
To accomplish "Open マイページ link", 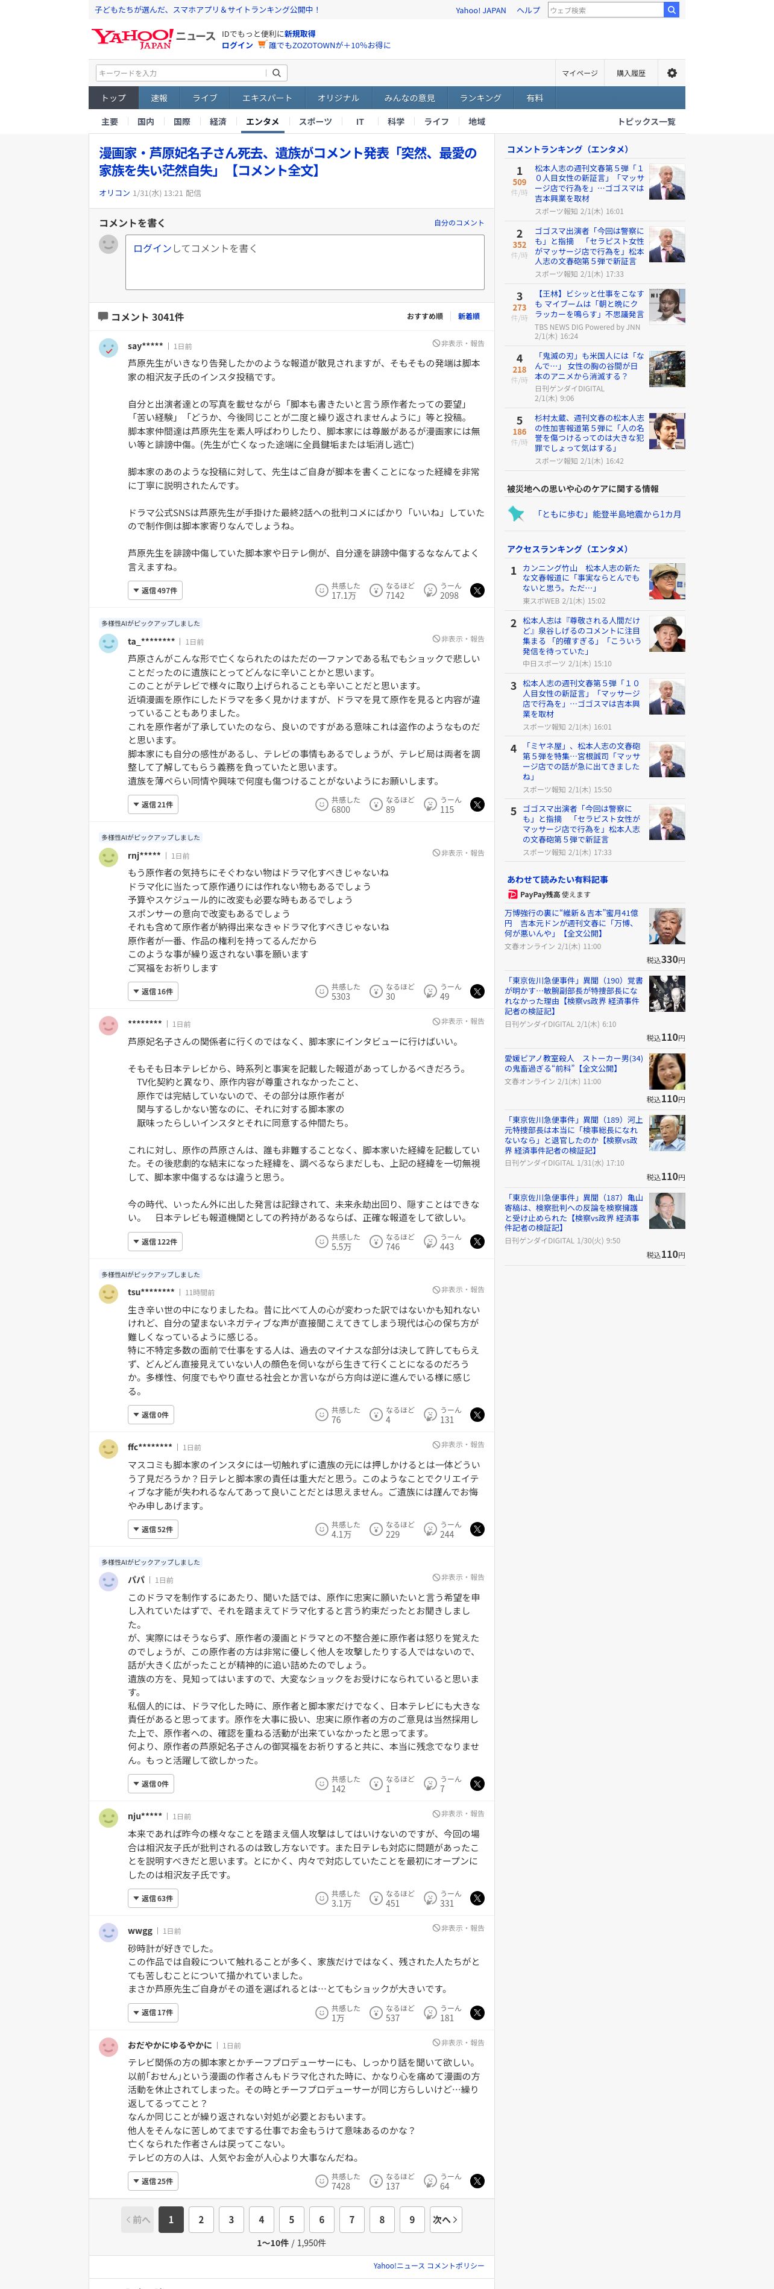I will [579, 73].
